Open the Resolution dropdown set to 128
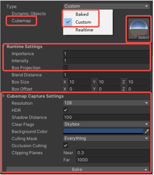 click(106, 103)
